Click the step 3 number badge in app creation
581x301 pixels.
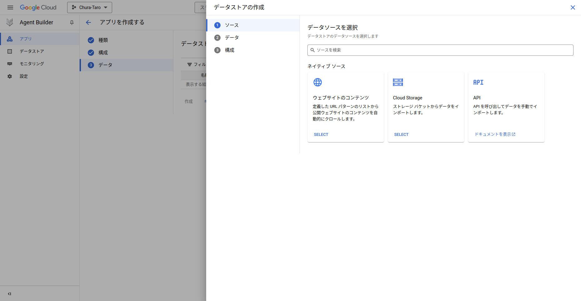click(x=91, y=65)
